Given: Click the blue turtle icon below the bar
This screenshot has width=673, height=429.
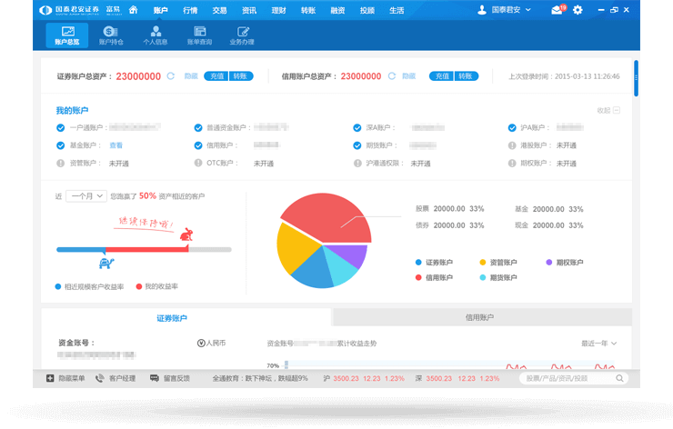Looking at the screenshot, I should click(106, 263).
